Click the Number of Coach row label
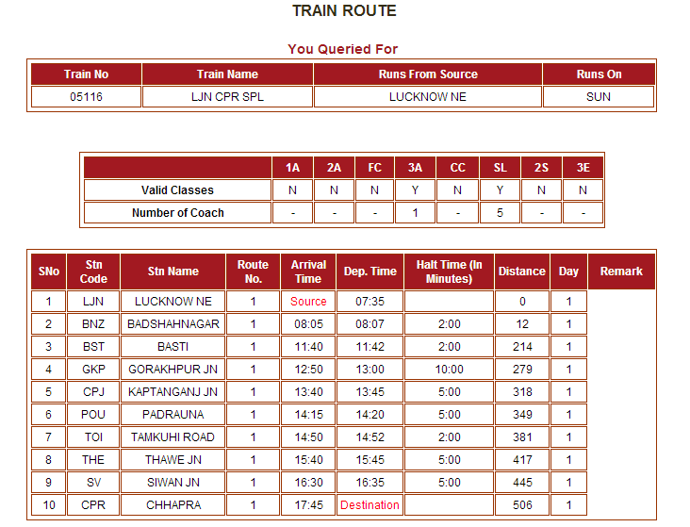The image size is (690, 527). click(177, 213)
